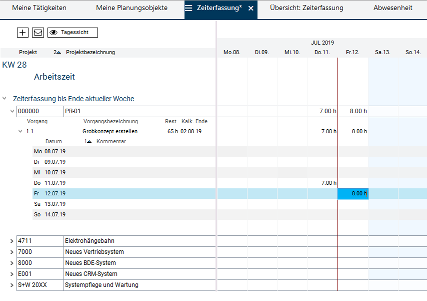The height and width of the screenshot is (301, 427).
Task: Click project number 000000 field
Action: [x=40, y=111]
